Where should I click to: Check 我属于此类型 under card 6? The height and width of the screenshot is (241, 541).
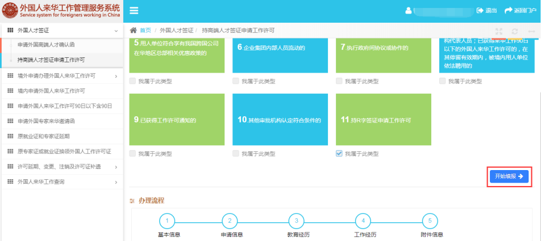[236, 81]
